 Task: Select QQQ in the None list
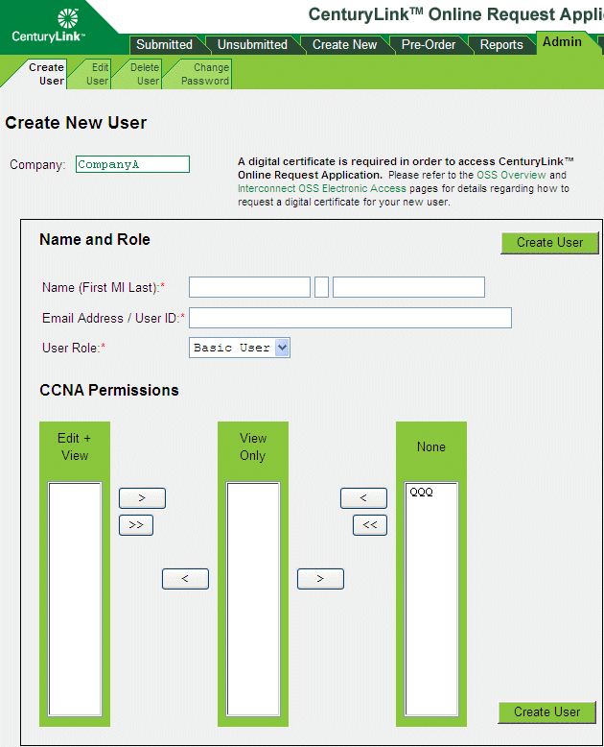click(x=422, y=493)
